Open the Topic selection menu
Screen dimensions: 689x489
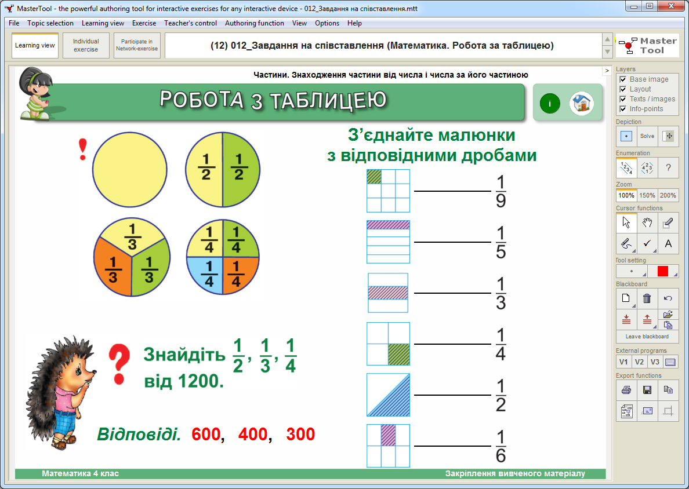(x=50, y=23)
